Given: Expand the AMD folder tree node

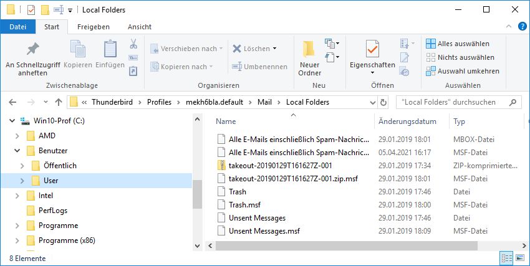Looking at the screenshot, I should [x=17, y=136].
